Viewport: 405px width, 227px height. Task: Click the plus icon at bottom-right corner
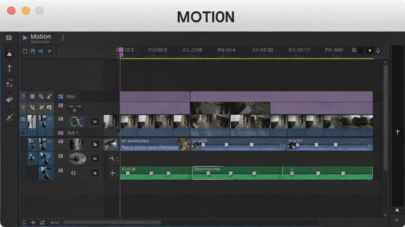point(397,221)
